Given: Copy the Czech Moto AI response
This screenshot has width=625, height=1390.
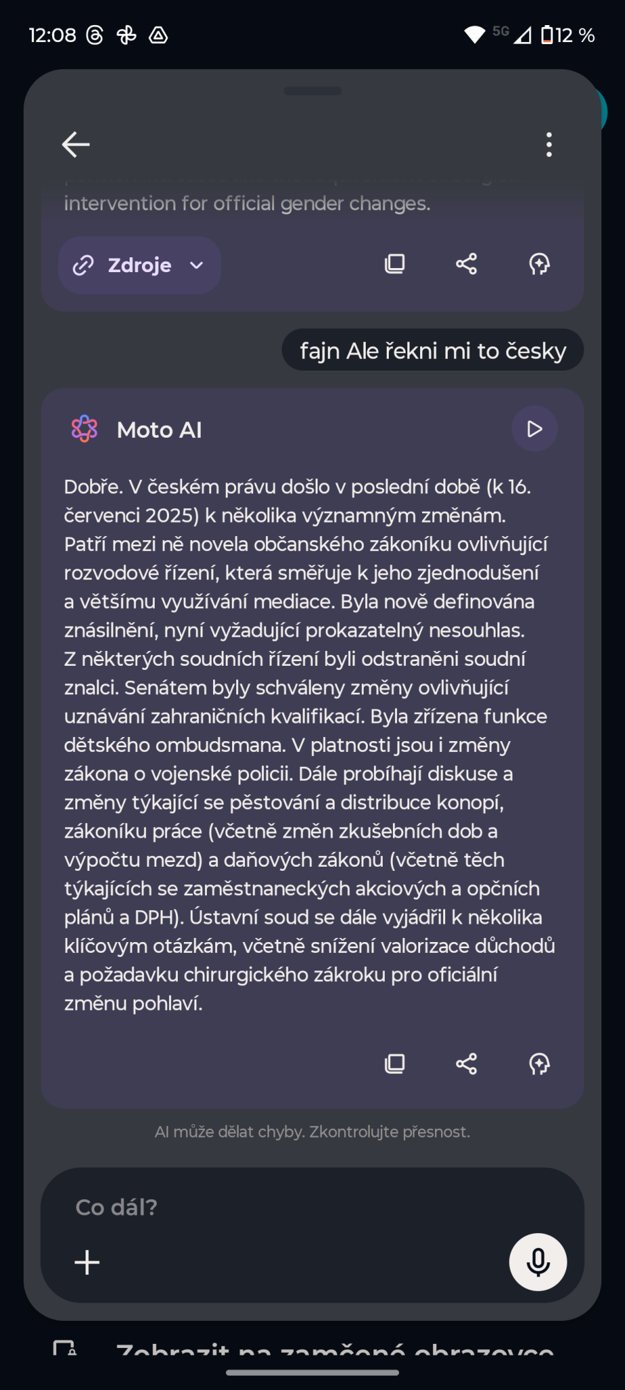Looking at the screenshot, I should click(395, 1064).
